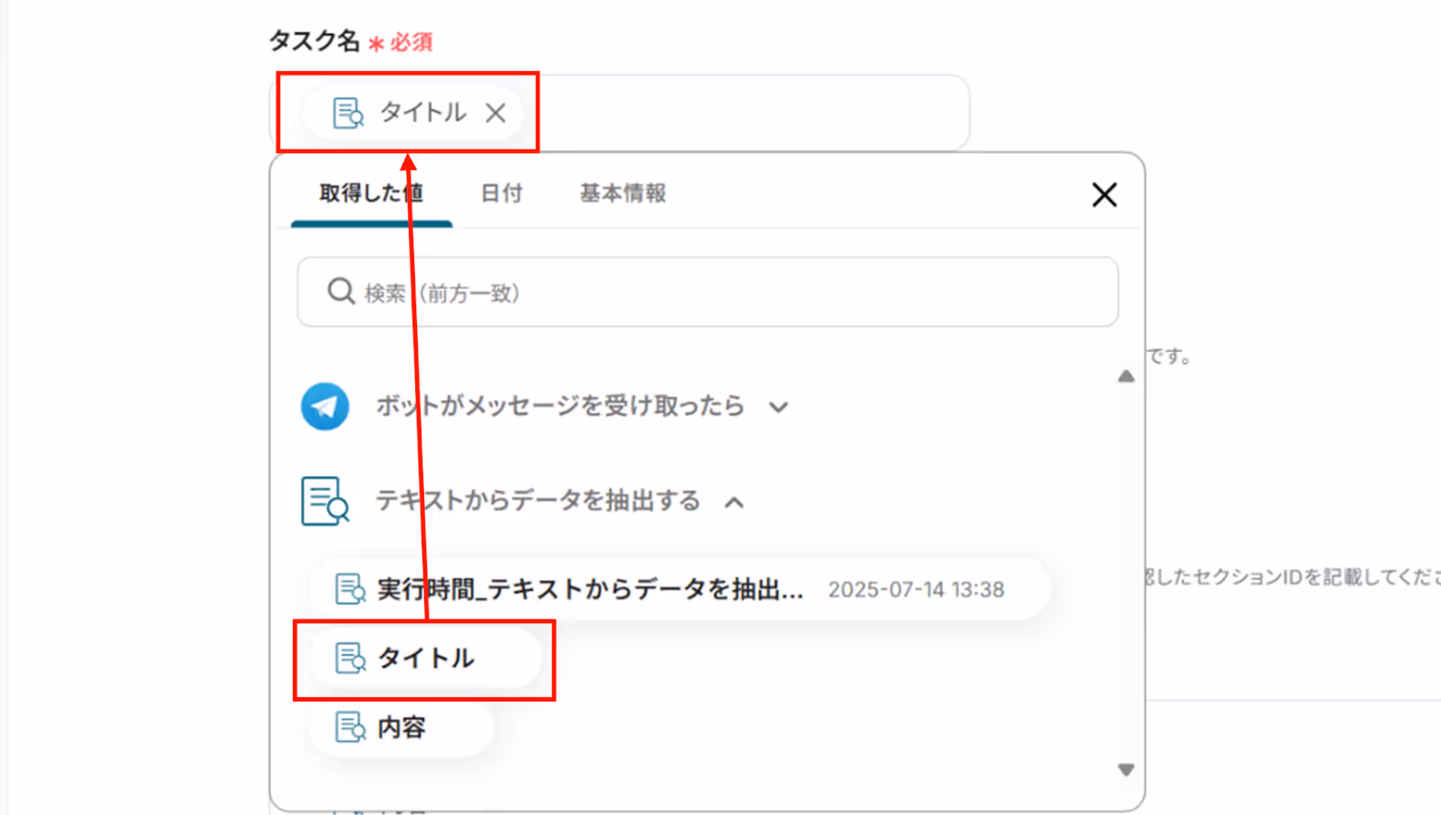Screen dimensions: 1441x815
Task: Remove the タイトル chip from task name field
Action: click(x=495, y=113)
